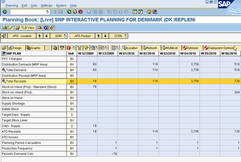Viewport: 241px width, 162px height.
Task: Switch to Graphic view
Action: click(34, 48)
